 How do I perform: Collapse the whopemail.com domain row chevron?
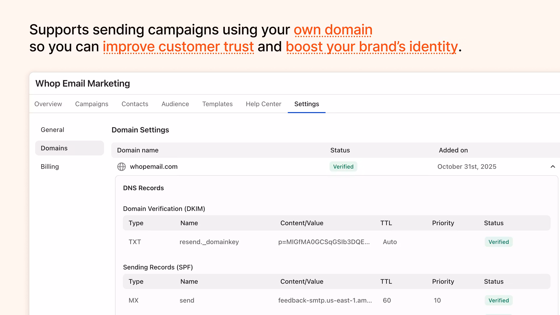pos(552,167)
